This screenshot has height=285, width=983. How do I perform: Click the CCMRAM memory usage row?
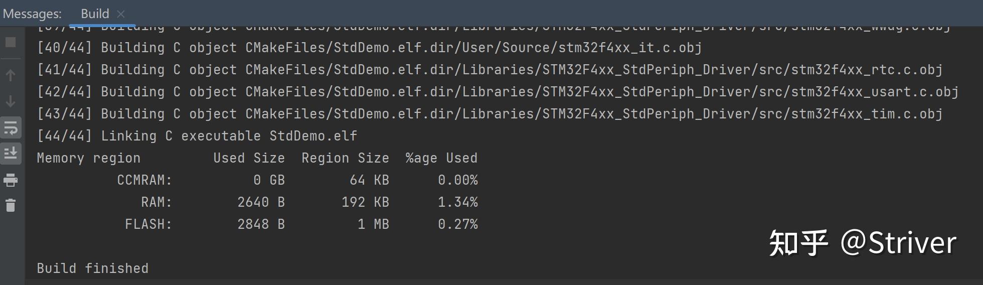[297, 180]
